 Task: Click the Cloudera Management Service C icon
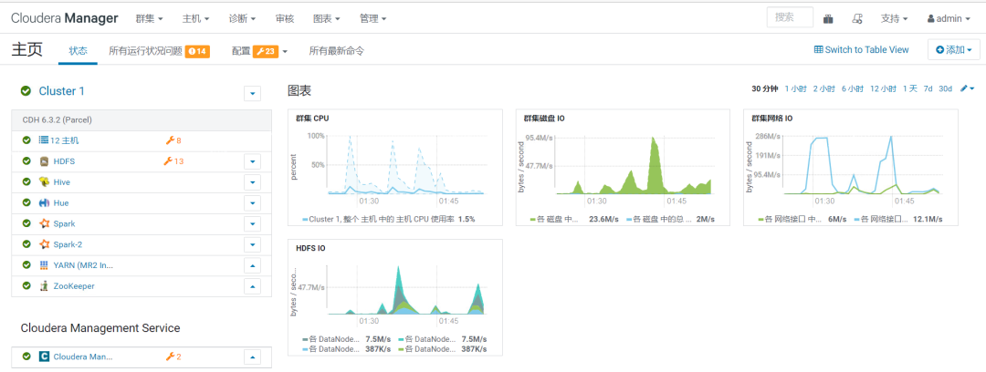[x=44, y=356]
